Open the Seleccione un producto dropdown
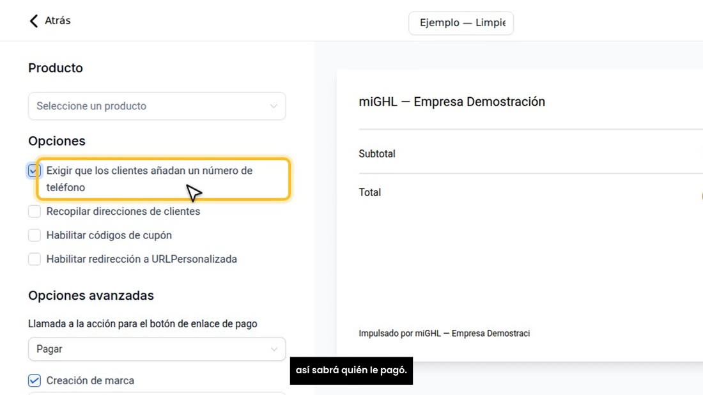The height and width of the screenshot is (395, 703). pyautogui.click(x=157, y=106)
